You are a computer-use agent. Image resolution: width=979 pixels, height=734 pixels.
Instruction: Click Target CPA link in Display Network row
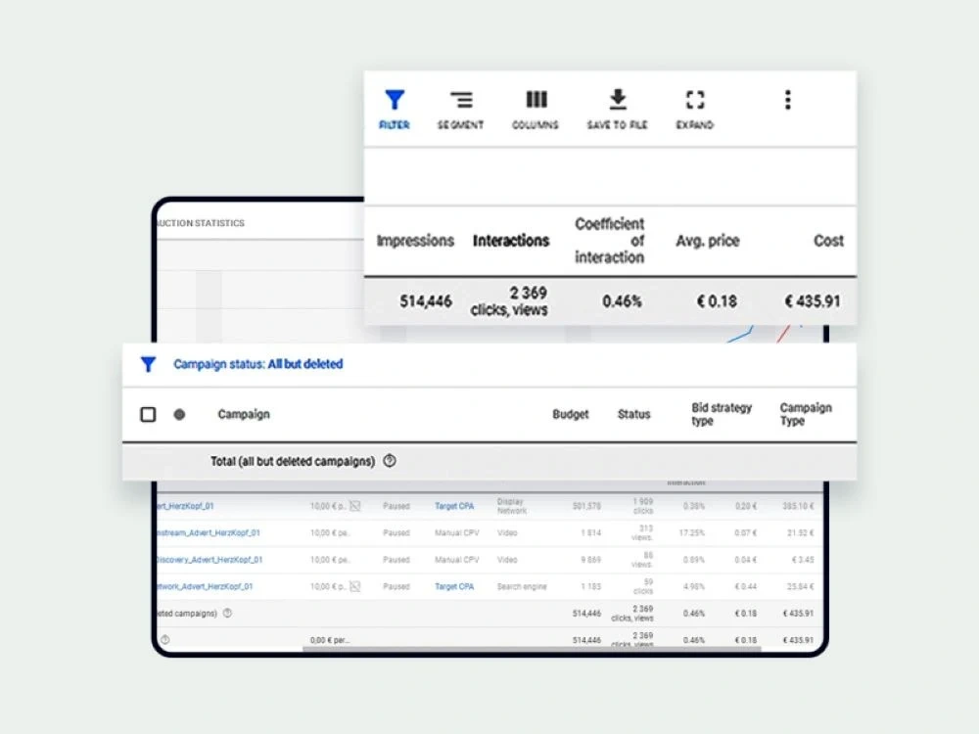pos(454,506)
